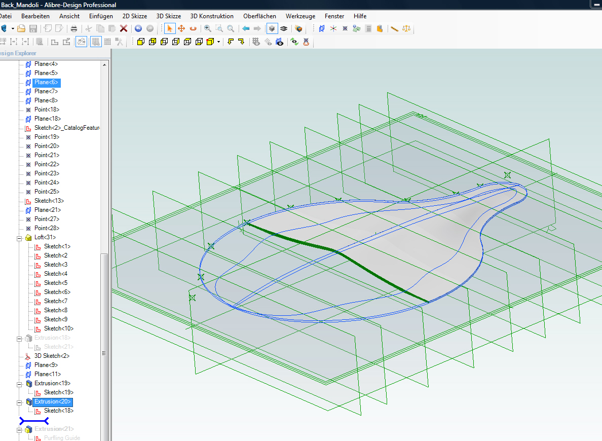Select Sketch<13> in the Design Explorer
Image resolution: width=602 pixels, height=441 pixels.
coord(49,201)
